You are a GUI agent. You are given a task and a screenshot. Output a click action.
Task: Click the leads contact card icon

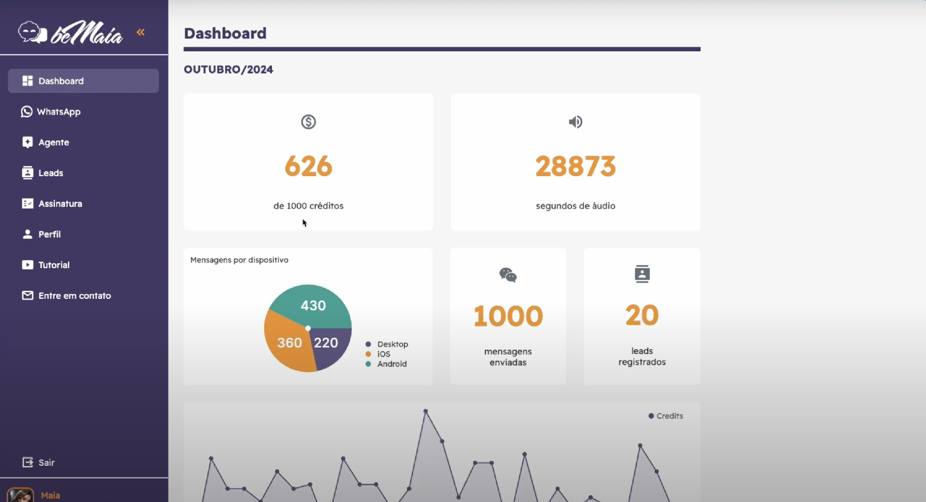click(642, 274)
